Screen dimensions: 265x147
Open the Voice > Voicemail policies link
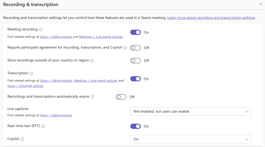(25, 86)
